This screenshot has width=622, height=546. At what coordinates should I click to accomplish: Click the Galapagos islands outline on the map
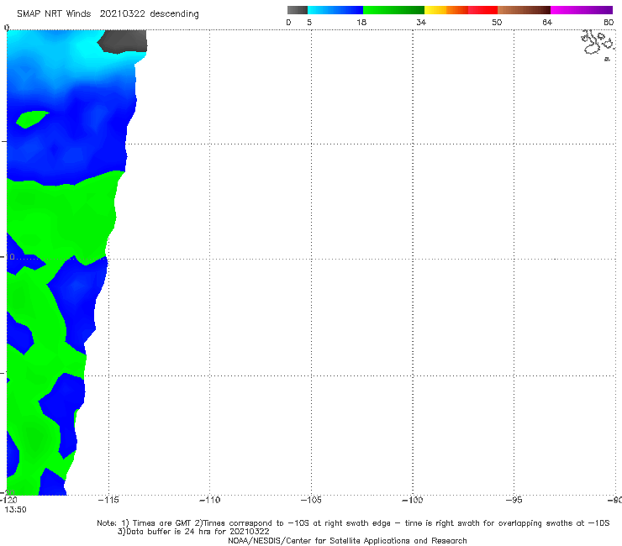tap(598, 44)
